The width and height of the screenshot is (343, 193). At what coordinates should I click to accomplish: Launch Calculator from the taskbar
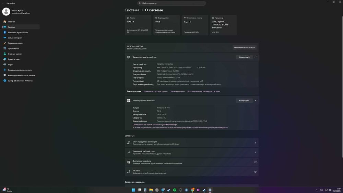pos(145,190)
